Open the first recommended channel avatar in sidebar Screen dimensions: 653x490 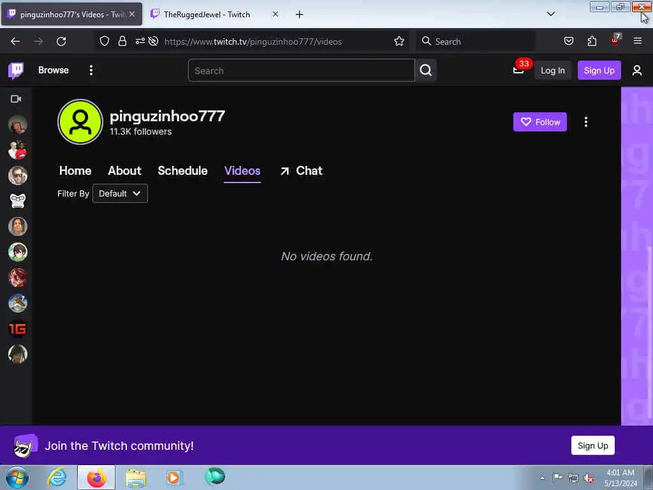(17, 124)
